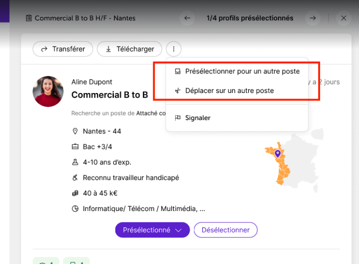
Task: Click the Commercial B to B H/F - Nantes title
Action: pyautogui.click(x=85, y=18)
